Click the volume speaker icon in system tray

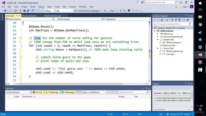(201, 106)
